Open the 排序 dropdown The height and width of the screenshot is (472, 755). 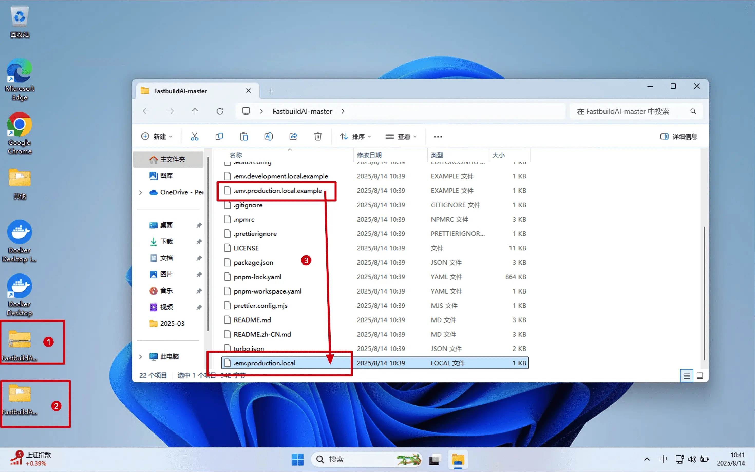pyautogui.click(x=355, y=136)
